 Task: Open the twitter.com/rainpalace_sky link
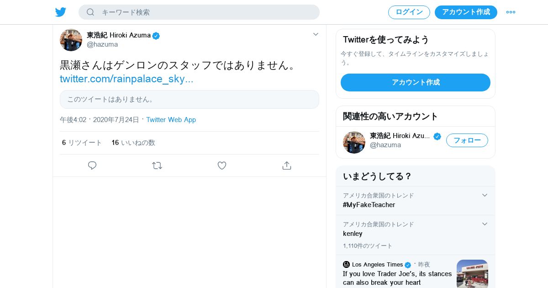coord(126,79)
